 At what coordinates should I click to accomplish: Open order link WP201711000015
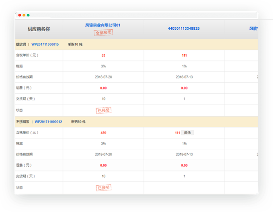pos(45,44)
